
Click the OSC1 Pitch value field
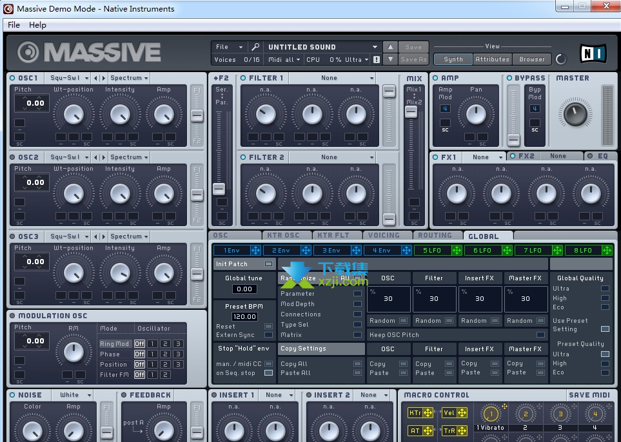click(x=32, y=103)
